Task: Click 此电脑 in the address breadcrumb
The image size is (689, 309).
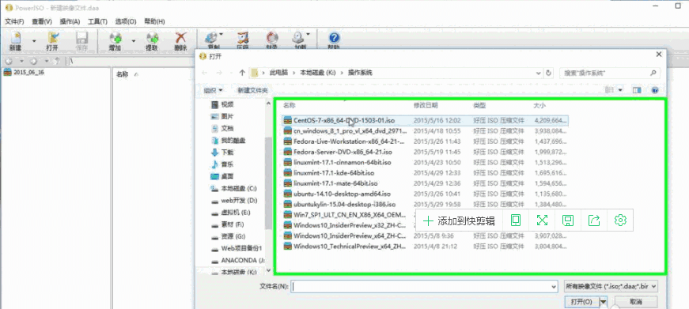Action: click(278, 73)
